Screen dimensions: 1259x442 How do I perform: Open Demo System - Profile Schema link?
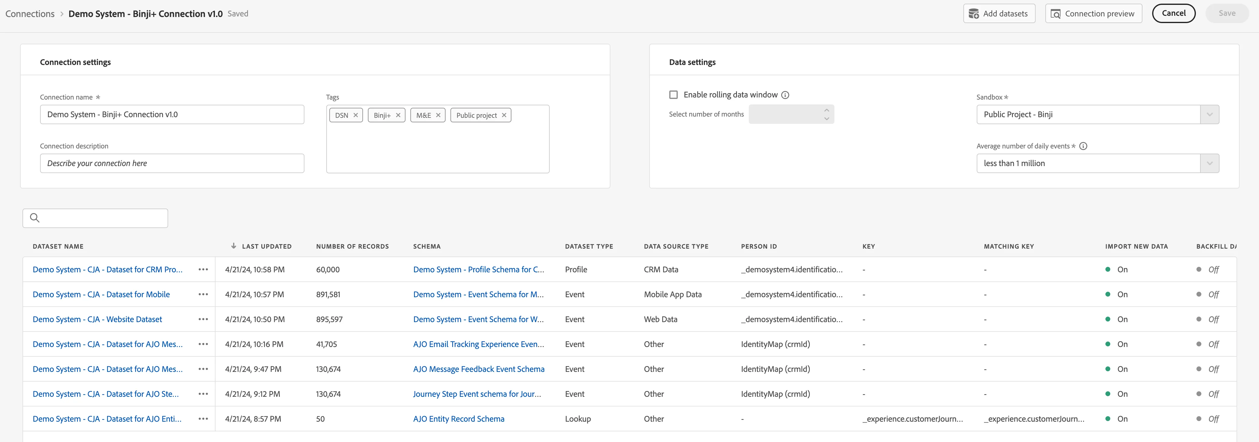pos(478,269)
